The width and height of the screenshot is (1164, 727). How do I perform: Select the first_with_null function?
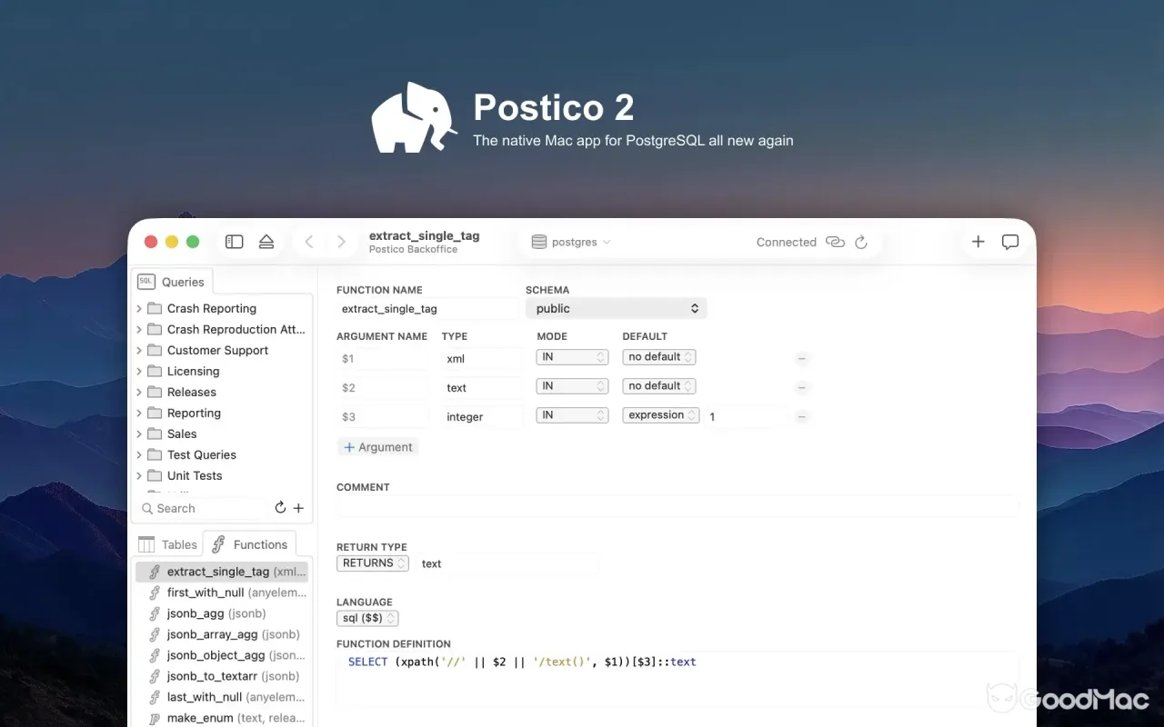[x=222, y=593]
